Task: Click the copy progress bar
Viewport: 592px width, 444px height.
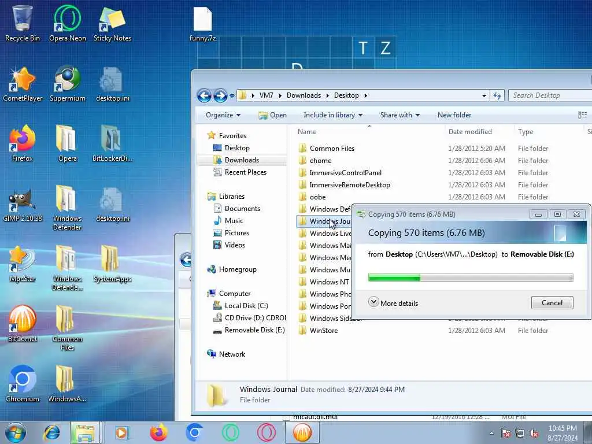Action: [471, 277]
